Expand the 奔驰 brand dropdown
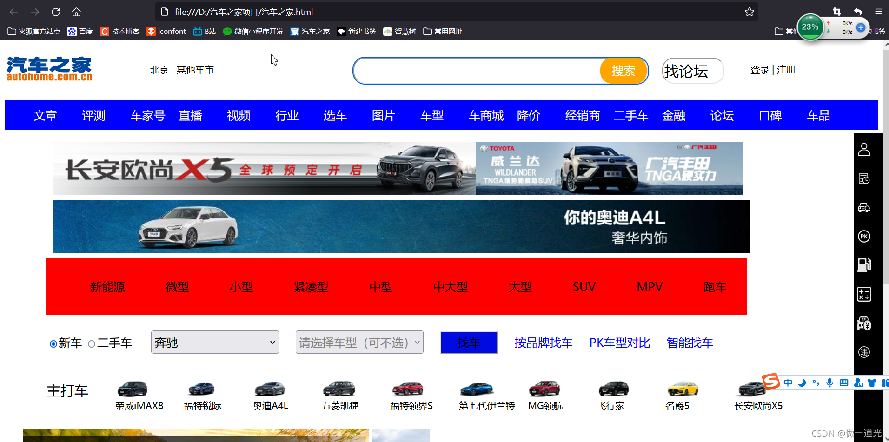Screen dimensions: 889x442 [215, 342]
